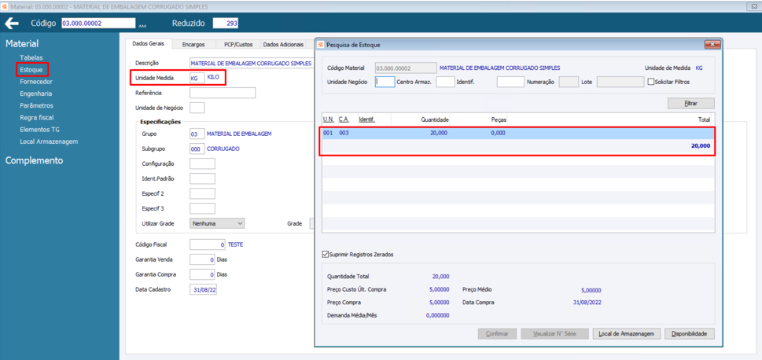Click the Unidade Medida KG field

point(197,78)
